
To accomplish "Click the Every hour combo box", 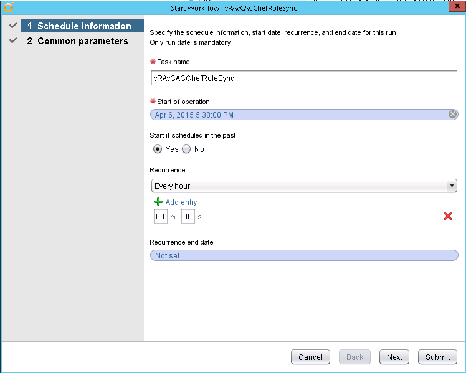I will (299, 186).
